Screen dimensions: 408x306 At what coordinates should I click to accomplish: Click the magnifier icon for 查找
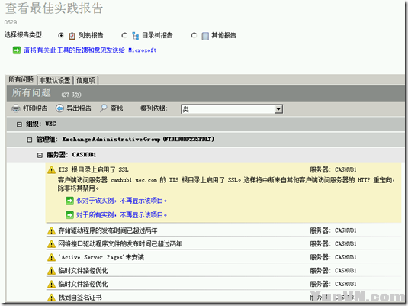pyautogui.click(x=104, y=108)
